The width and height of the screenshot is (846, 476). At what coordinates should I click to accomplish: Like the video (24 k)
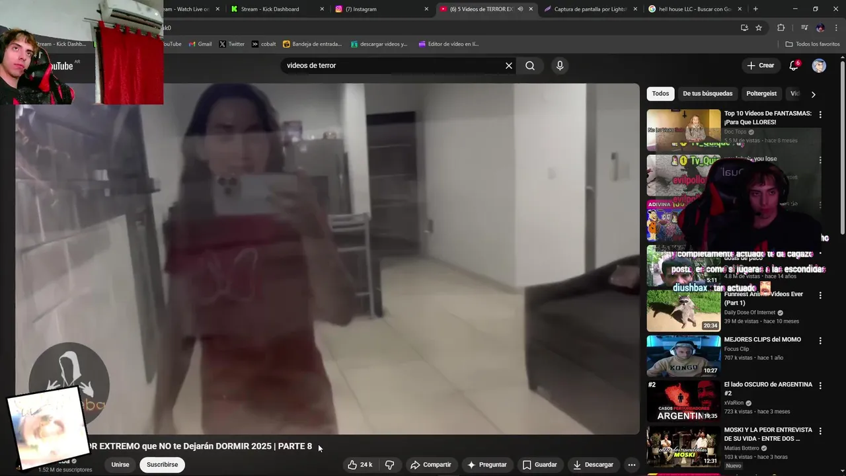pos(360,465)
